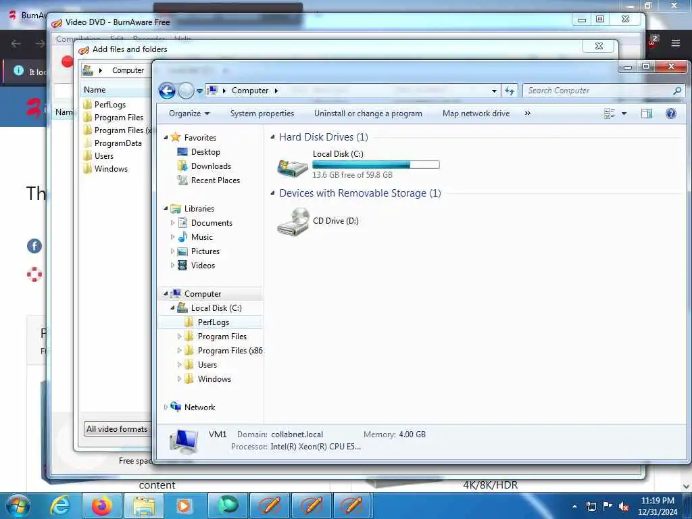Open All video formats filter dropdown
This screenshot has width=692, height=519.
point(118,429)
